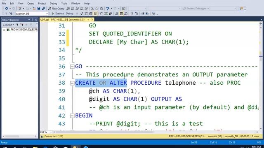
Task: Toggle auto-hide pin on Object Explorer
Action: pyautogui.click(x=33, y=20)
